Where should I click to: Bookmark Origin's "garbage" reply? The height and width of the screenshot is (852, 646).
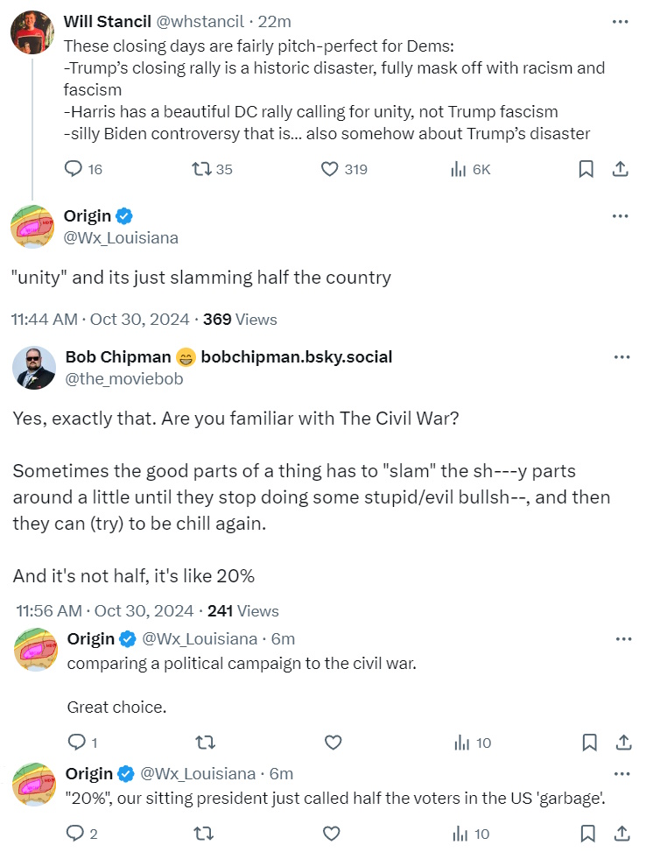pyautogui.click(x=588, y=834)
